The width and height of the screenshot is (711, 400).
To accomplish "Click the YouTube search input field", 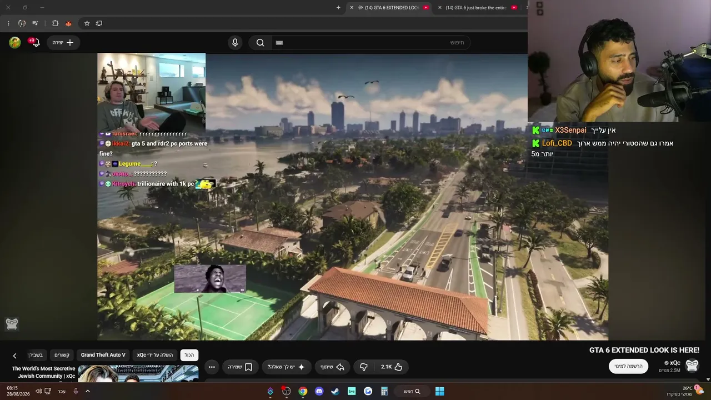I will click(x=371, y=42).
